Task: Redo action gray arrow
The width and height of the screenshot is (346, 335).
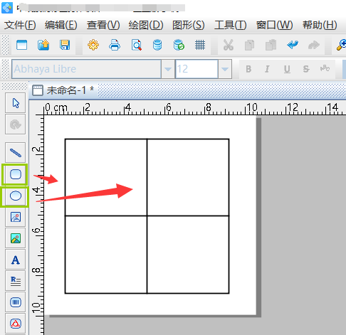Action: (314, 45)
